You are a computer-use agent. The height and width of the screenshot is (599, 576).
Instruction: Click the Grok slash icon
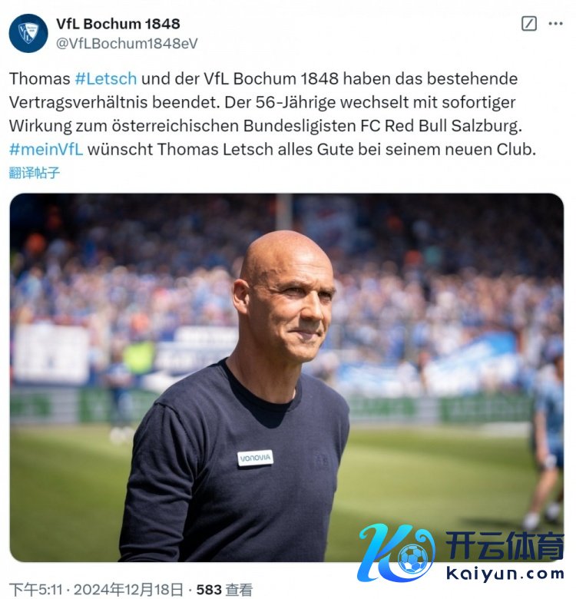point(529,24)
